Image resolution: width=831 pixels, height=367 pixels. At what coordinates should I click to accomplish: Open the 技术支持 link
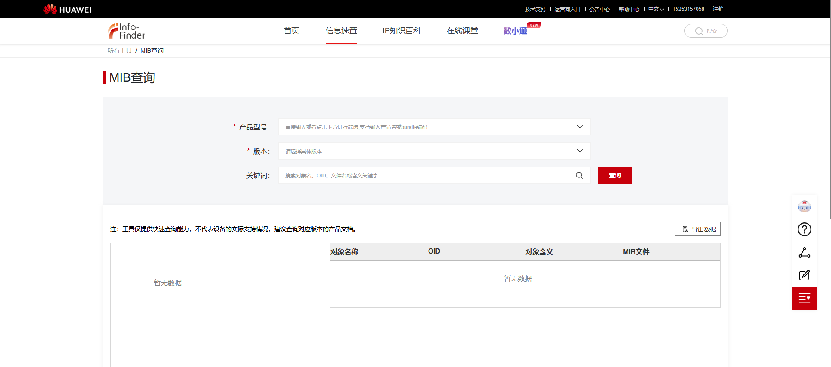(535, 9)
